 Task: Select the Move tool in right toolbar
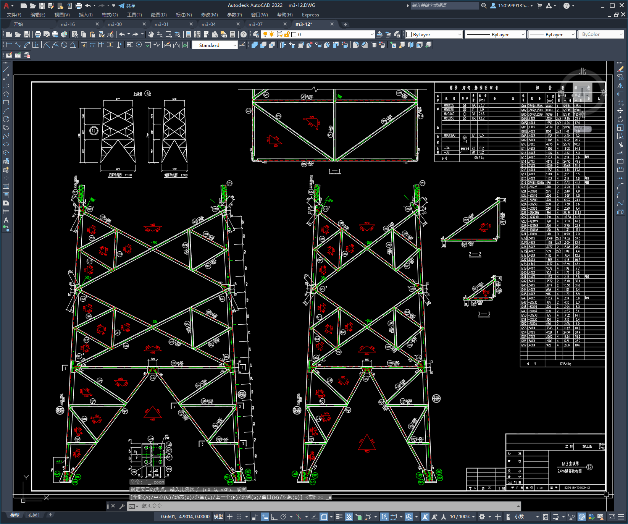point(620,111)
